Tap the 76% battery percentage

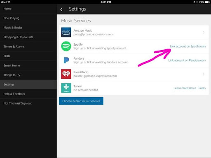point(202,2)
